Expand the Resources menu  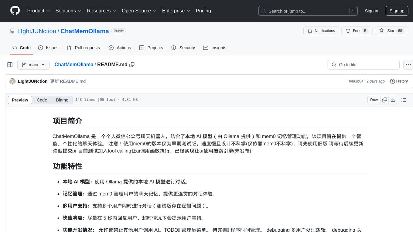click(101, 11)
